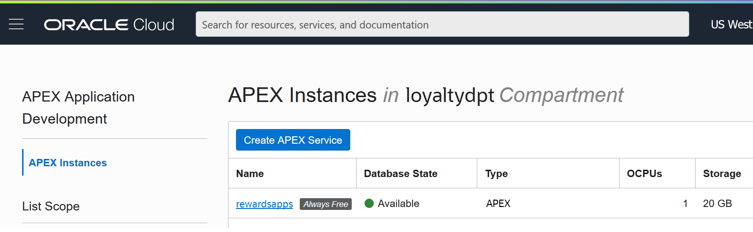Click the green Available status dot

(369, 204)
